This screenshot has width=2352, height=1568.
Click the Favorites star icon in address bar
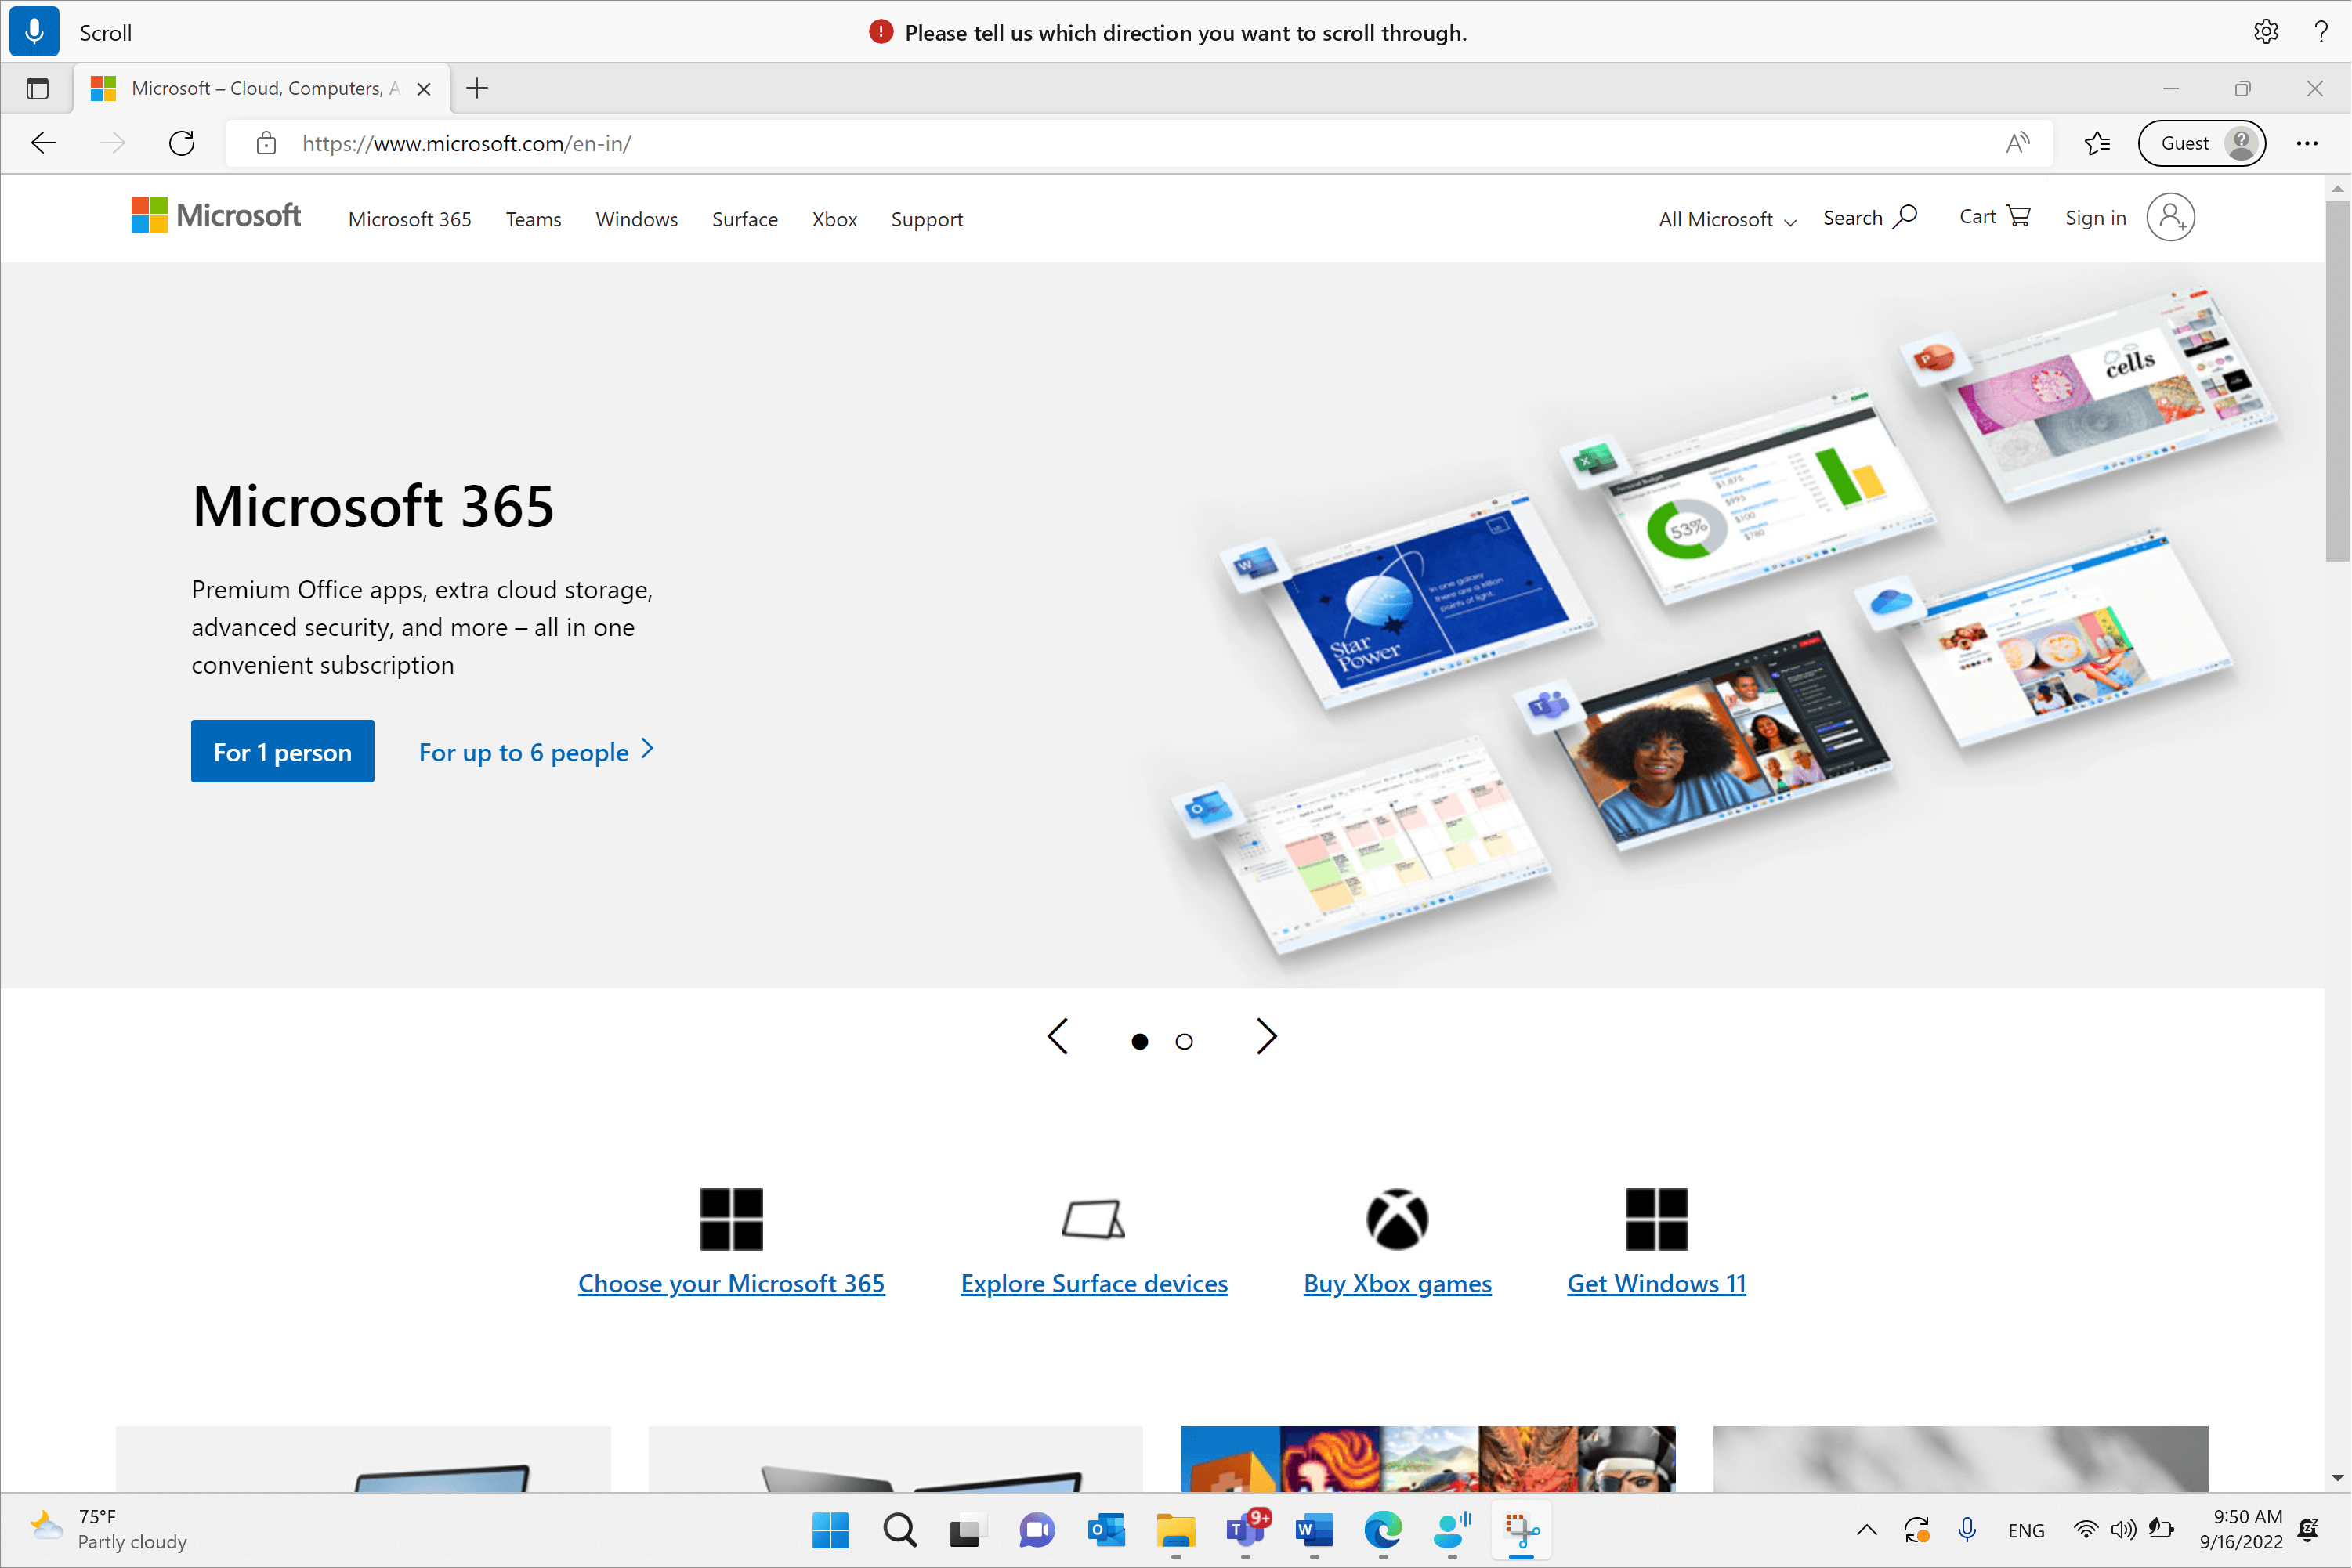point(2097,143)
